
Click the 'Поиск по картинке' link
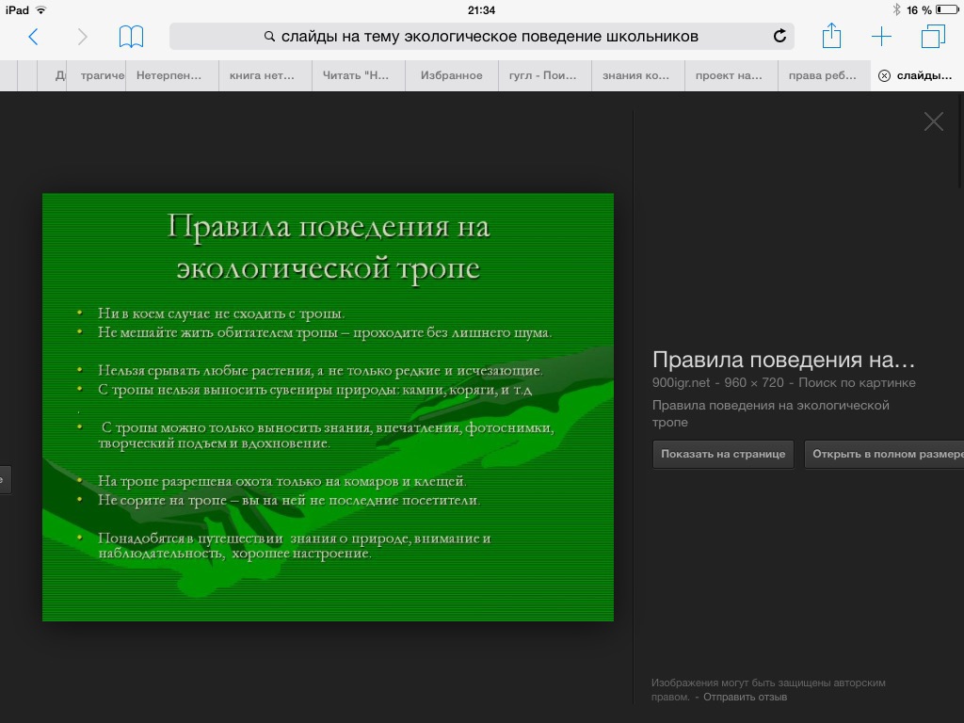(857, 382)
